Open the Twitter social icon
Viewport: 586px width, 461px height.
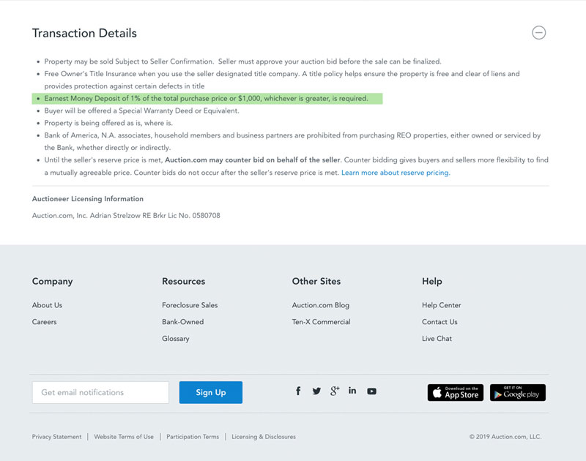click(316, 391)
